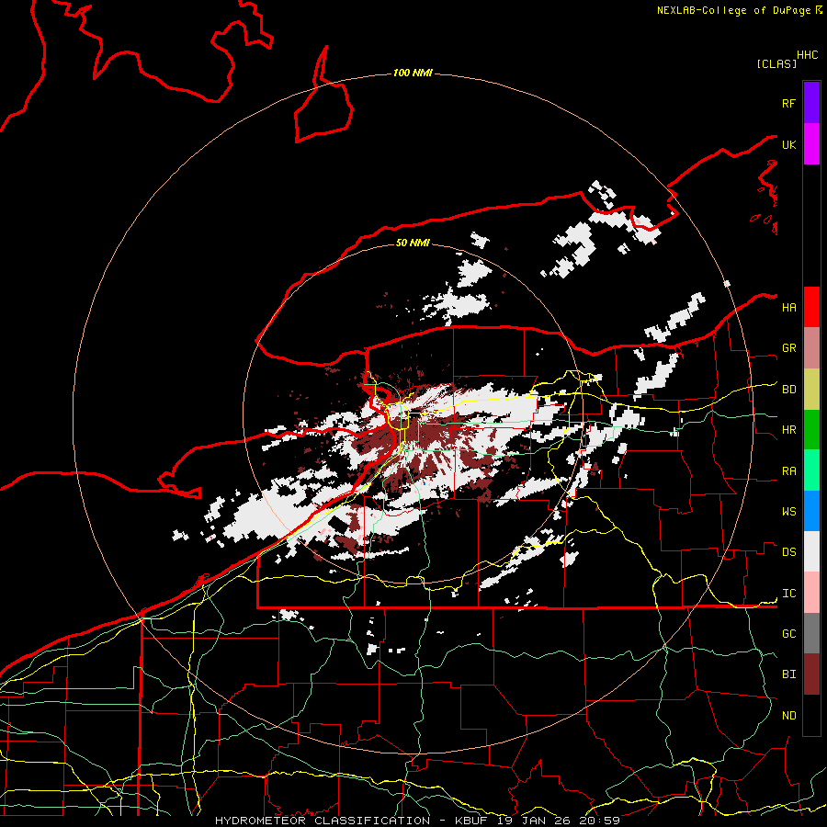Click the HYDROMETEOR CLASSIFICATION title text
The width and height of the screenshot is (827, 827).
click(x=323, y=821)
